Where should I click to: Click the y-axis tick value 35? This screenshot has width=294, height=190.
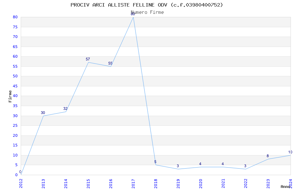tap(15, 106)
